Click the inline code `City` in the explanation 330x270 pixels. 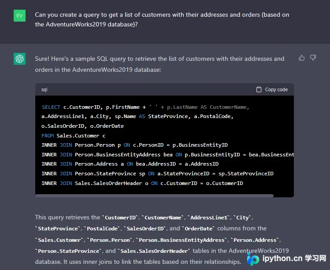pos(242,218)
